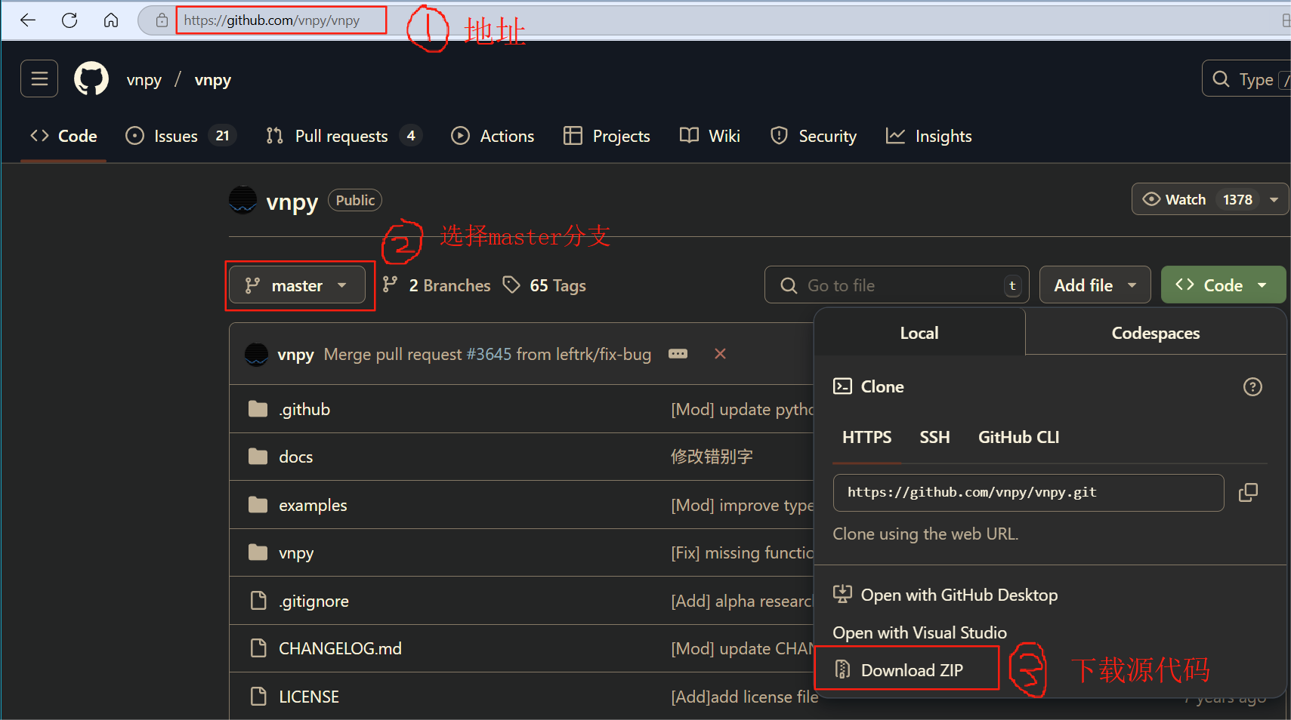
Task: Click the docs folder icon
Action: click(x=258, y=457)
